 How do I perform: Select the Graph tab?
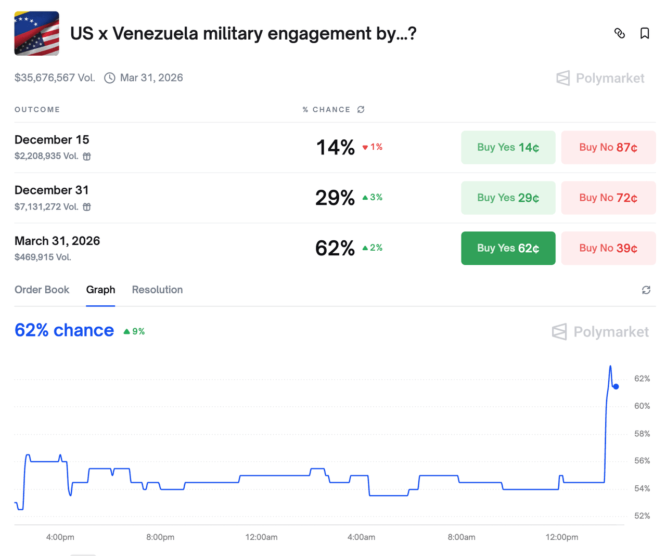tap(100, 290)
